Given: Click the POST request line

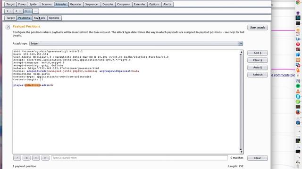Looking at the screenshot, I should pos(48,51).
